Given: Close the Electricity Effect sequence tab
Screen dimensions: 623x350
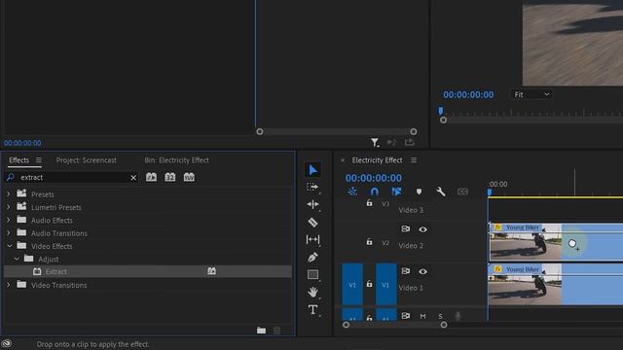Looking at the screenshot, I should 343,160.
